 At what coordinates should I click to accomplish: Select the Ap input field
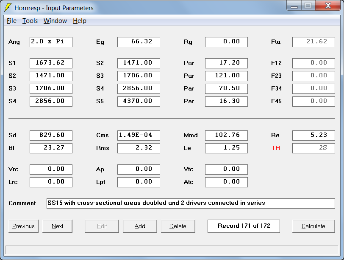coord(139,170)
